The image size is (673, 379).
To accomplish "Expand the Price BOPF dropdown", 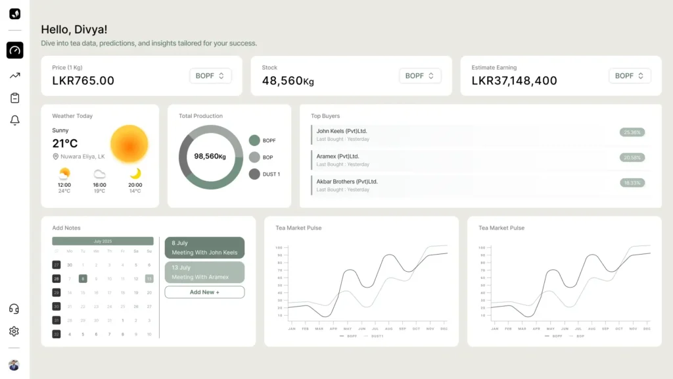I will click(x=210, y=76).
